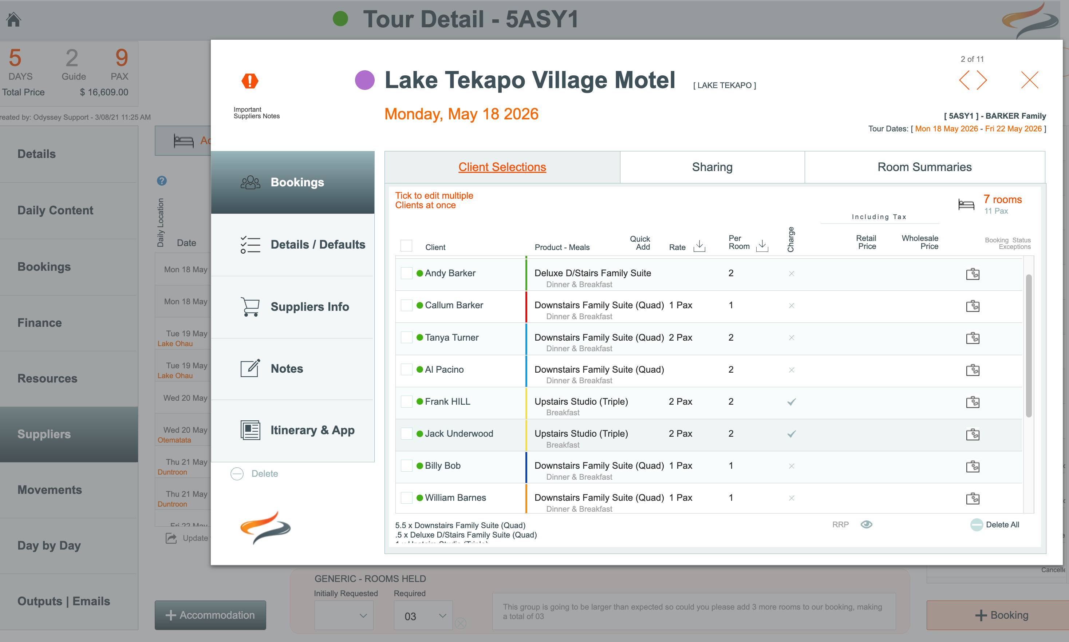Tick the checkbox next to Callum Barker
1069x642 pixels.
pyautogui.click(x=406, y=305)
